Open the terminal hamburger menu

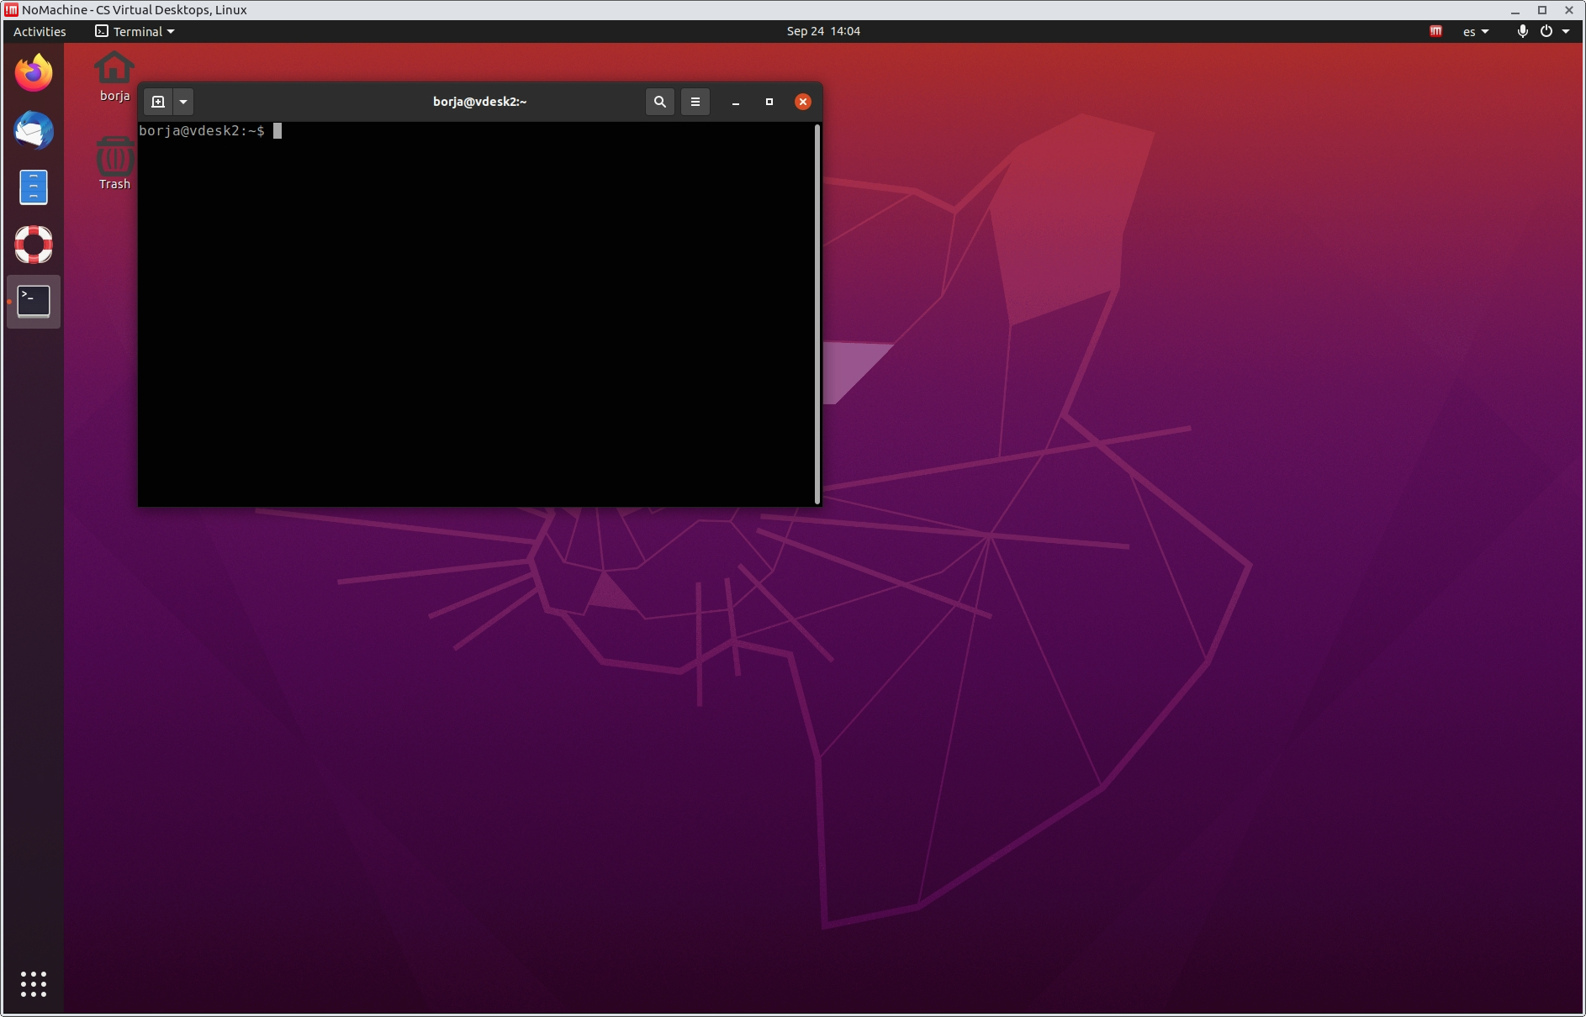[695, 102]
